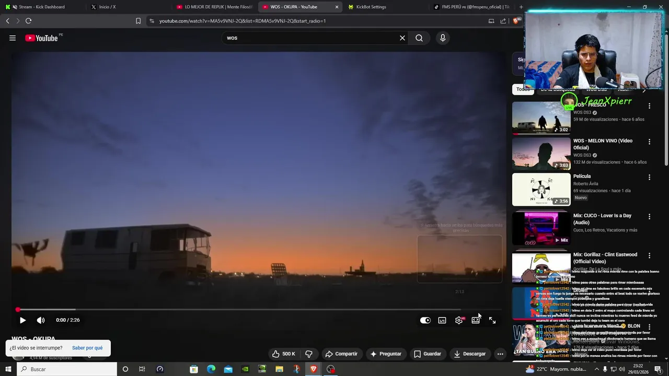The height and width of the screenshot is (376, 669).
Task: Click the Saber por qué link
Action: coord(87,348)
